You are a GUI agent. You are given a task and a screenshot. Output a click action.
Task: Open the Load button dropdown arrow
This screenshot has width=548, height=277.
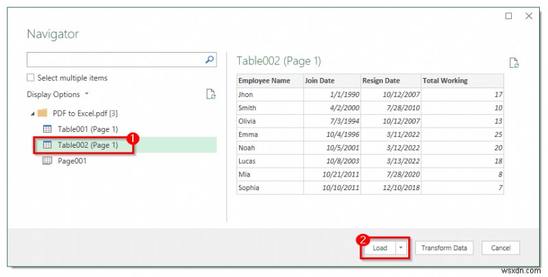point(401,248)
